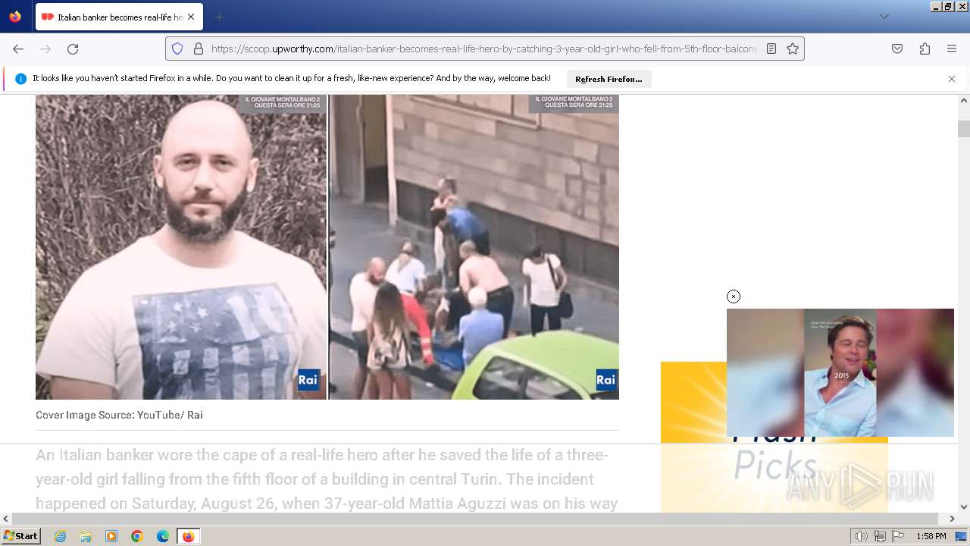
Task: Launch Google Chrome from the taskbar
Action: click(x=137, y=536)
